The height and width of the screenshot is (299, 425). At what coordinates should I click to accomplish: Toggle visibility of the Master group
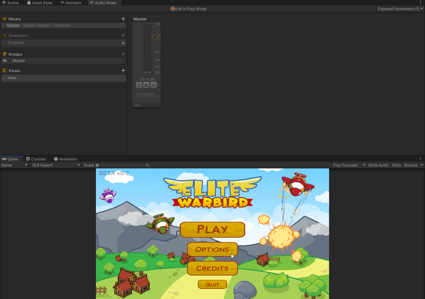click(x=5, y=61)
